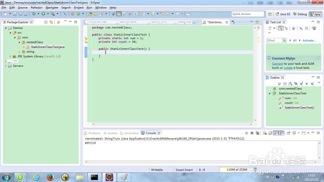Toggle Show Console When Standard Error Changes
324x182 pixels.
click(281, 133)
